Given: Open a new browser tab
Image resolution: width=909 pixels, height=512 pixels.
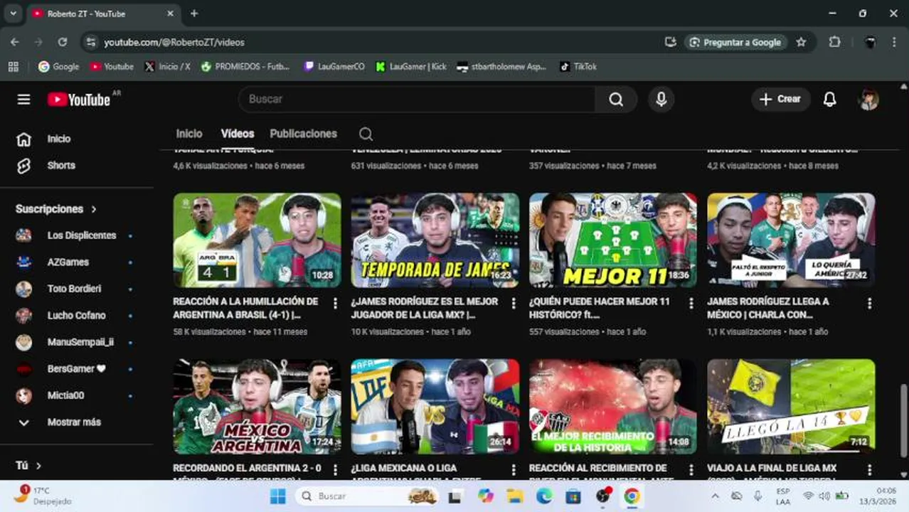Looking at the screenshot, I should click(194, 14).
